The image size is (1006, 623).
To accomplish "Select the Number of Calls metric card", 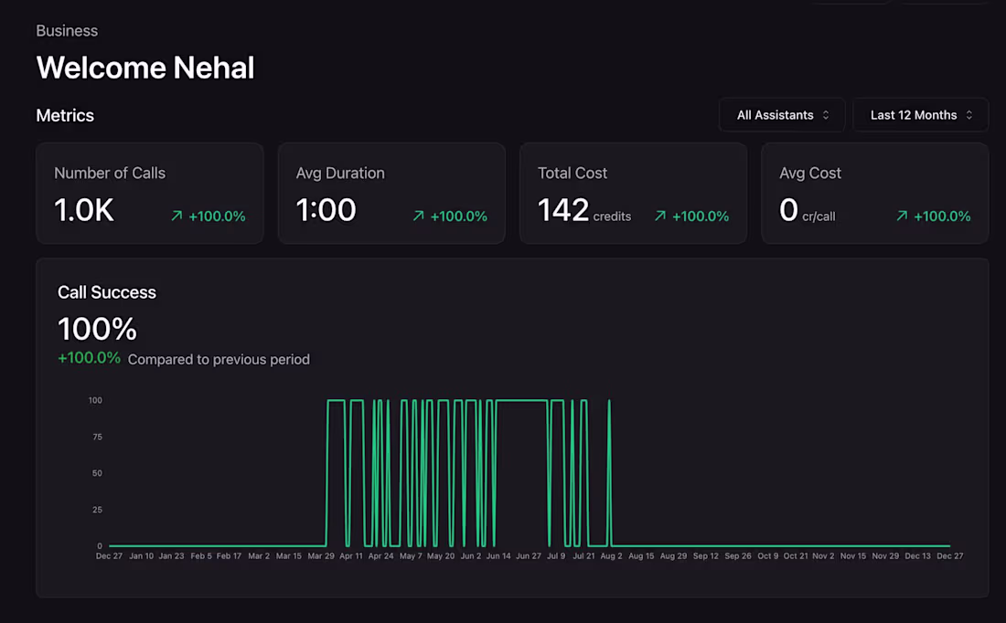I will tap(149, 192).
